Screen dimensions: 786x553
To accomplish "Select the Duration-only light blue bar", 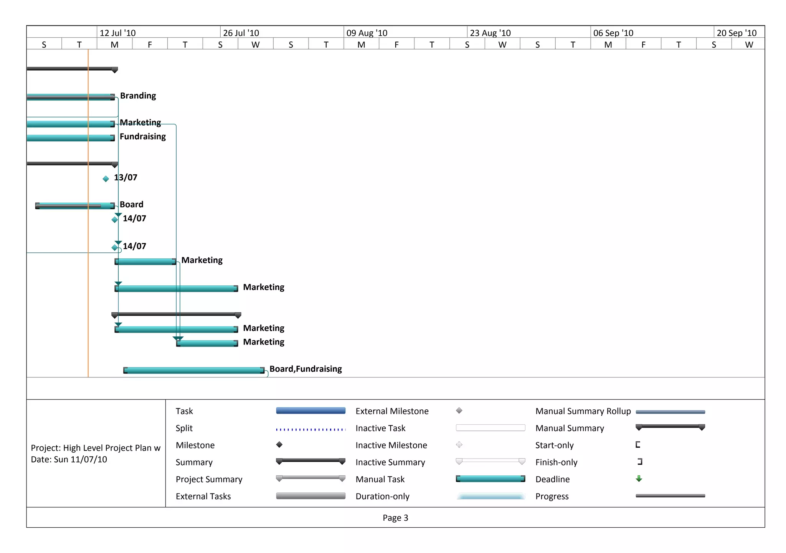I will coord(490,496).
